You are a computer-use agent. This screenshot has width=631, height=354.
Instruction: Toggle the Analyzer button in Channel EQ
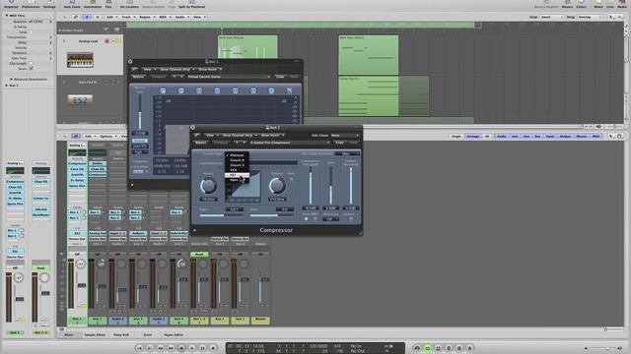[140, 141]
